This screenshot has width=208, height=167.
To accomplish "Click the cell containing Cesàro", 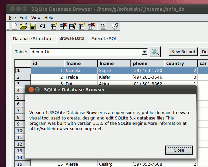I will [114, 164].
